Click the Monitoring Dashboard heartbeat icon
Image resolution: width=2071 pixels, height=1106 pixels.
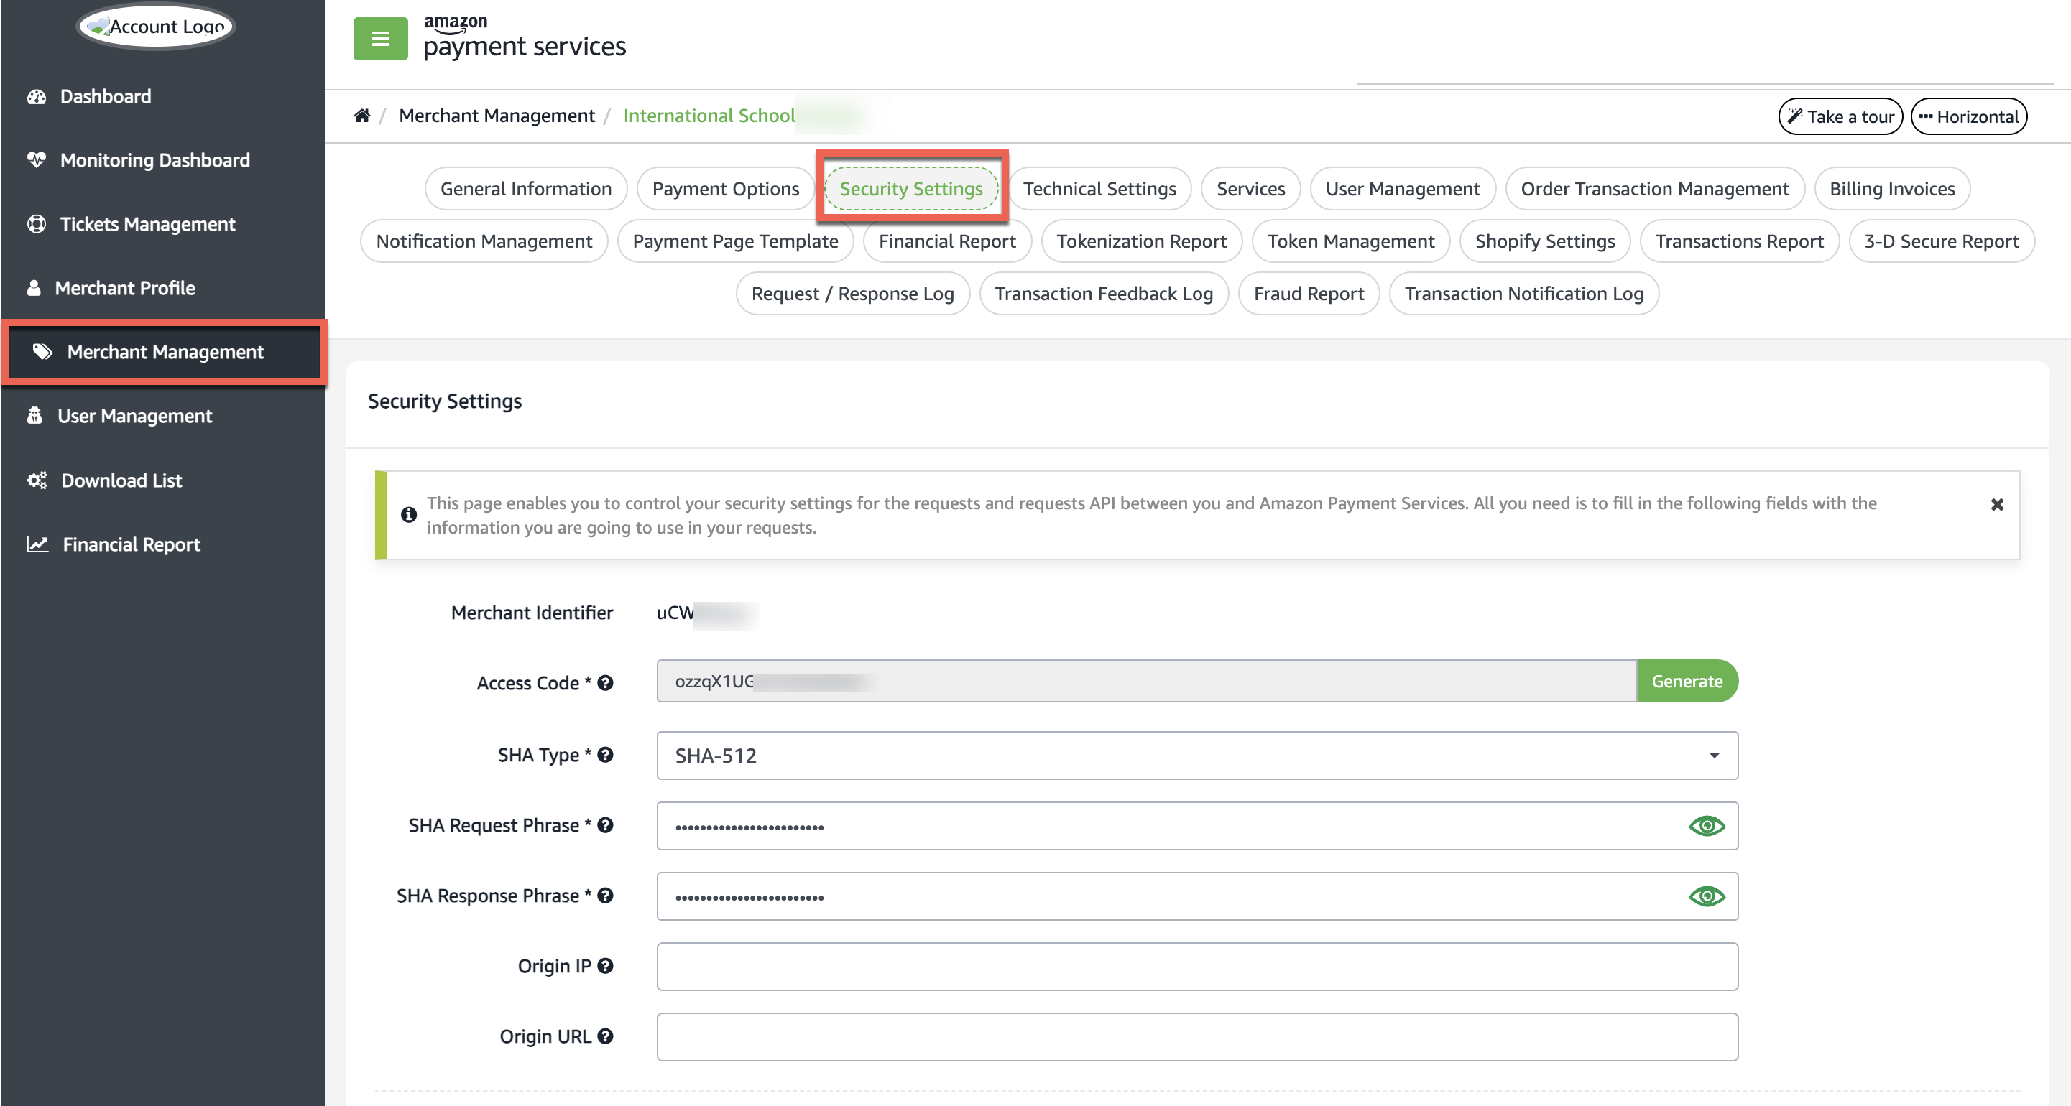[37, 160]
